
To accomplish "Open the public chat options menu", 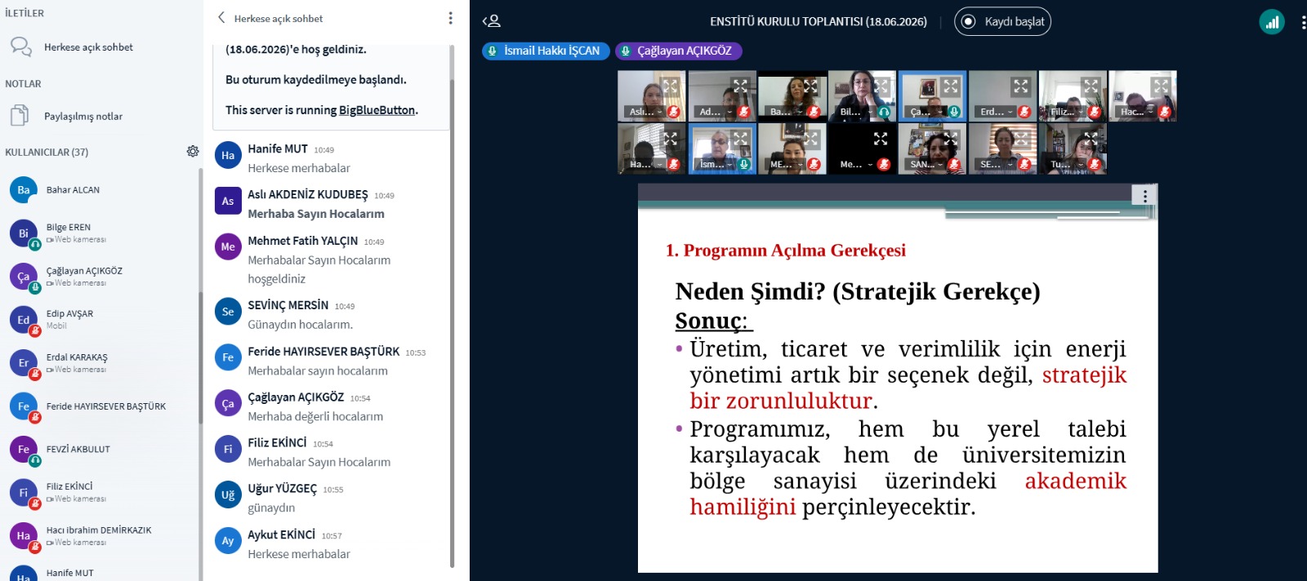I will (450, 18).
